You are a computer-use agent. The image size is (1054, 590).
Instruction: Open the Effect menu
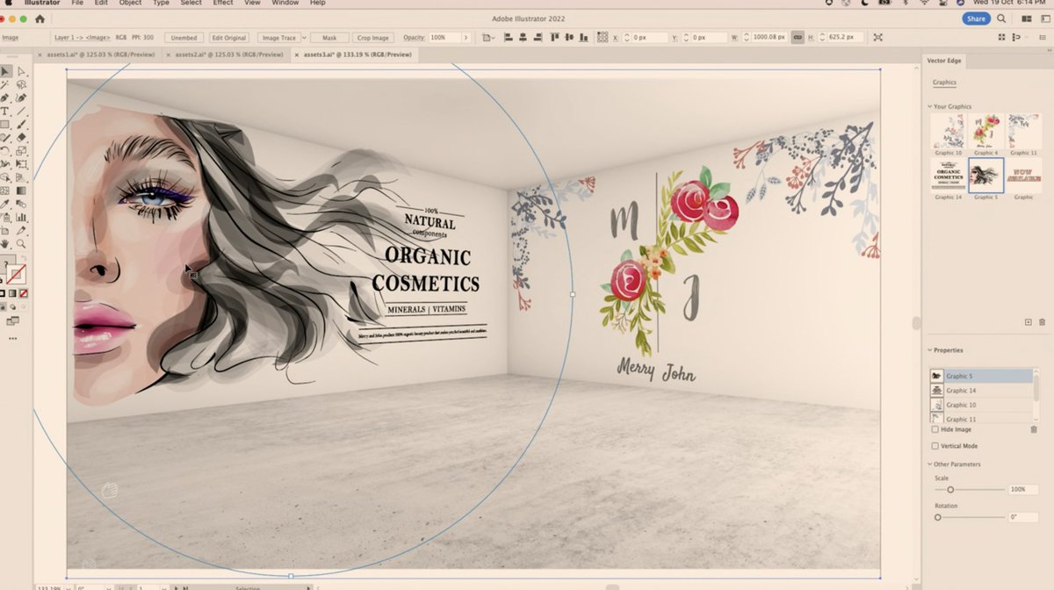[x=223, y=4]
